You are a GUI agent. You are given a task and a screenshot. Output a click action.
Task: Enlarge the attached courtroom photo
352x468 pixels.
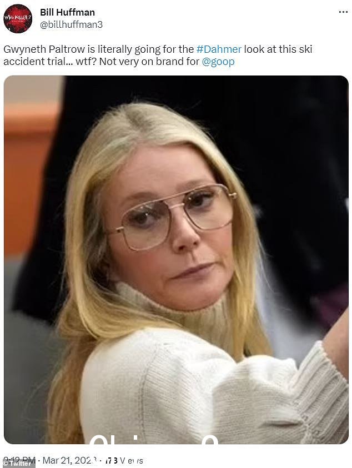[176, 260]
